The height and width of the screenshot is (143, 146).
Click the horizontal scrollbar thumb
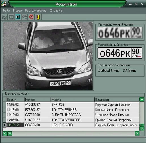[10, 134]
